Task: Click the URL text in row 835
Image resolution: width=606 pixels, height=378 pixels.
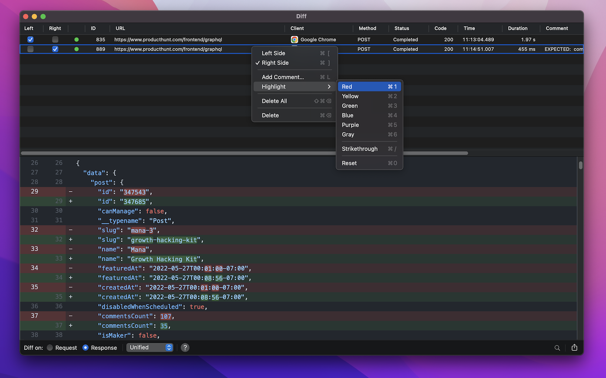Action: [168, 40]
